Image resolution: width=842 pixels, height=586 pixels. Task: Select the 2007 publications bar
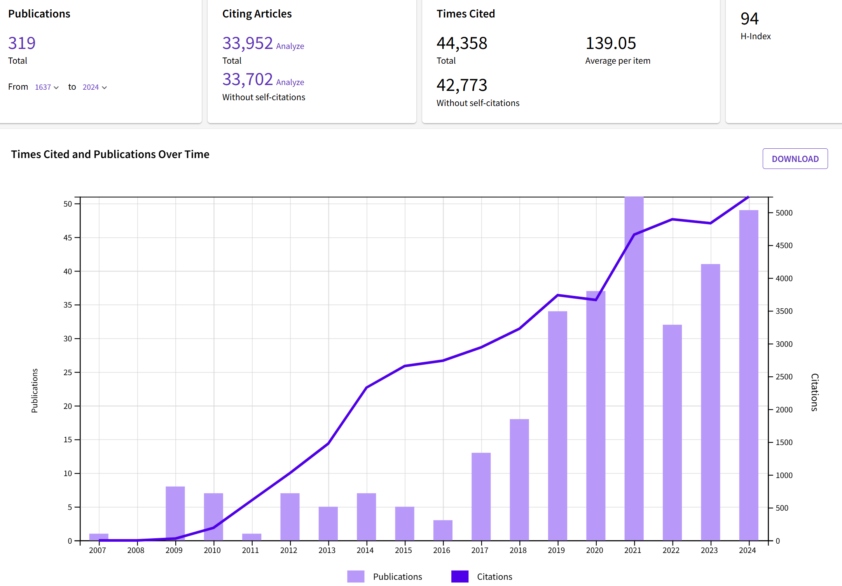[x=99, y=537]
